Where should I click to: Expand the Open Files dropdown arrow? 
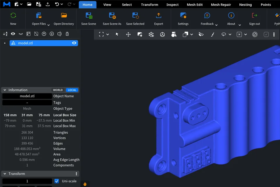pyautogui.click(x=48, y=25)
